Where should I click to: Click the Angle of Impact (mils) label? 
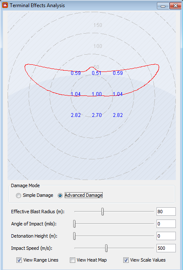[34, 224]
